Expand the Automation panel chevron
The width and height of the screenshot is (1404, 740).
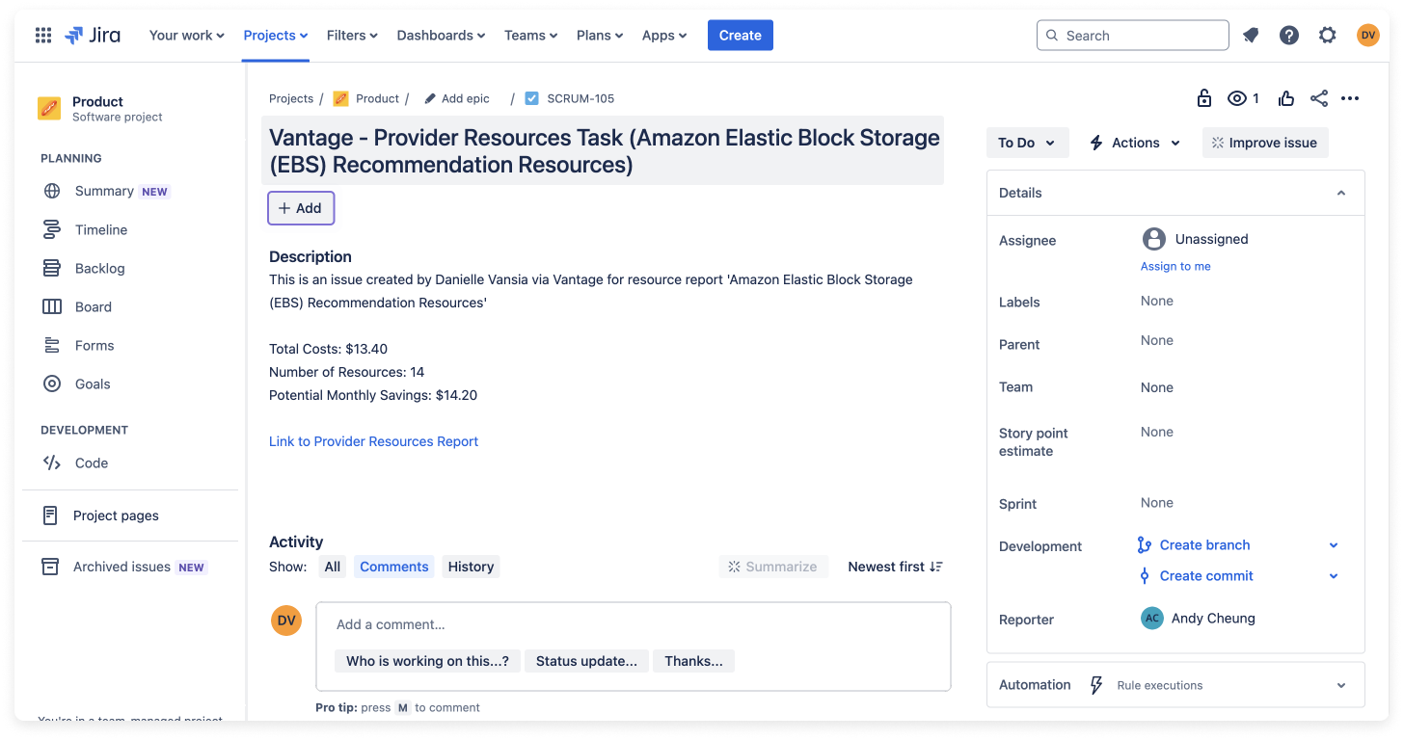click(x=1340, y=685)
